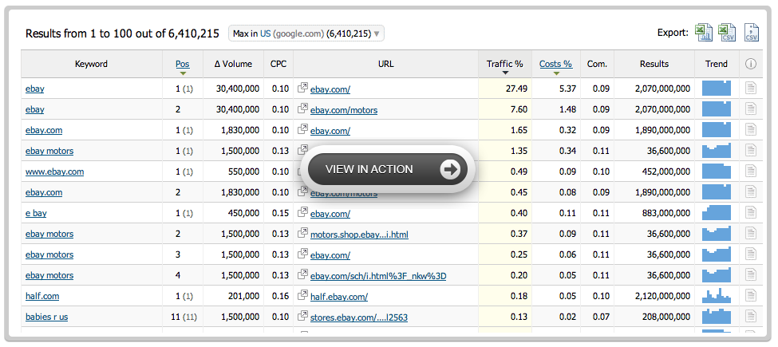Open report page icon in 27.49 traffic row

(x=751, y=89)
